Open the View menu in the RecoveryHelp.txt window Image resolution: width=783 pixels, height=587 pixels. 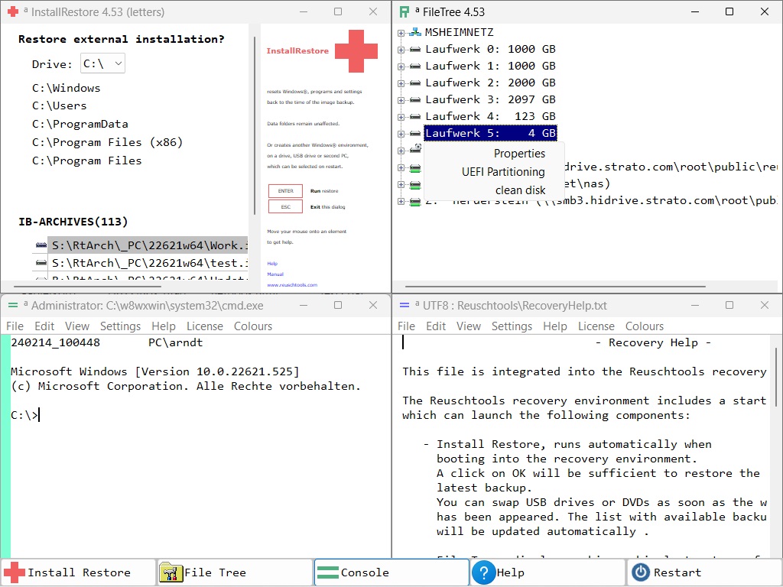click(469, 326)
